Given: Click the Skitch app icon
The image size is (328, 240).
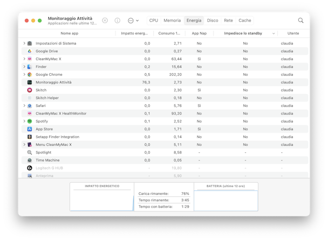Looking at the screenshot, I should pyautogui.click(x=30, y=90).
